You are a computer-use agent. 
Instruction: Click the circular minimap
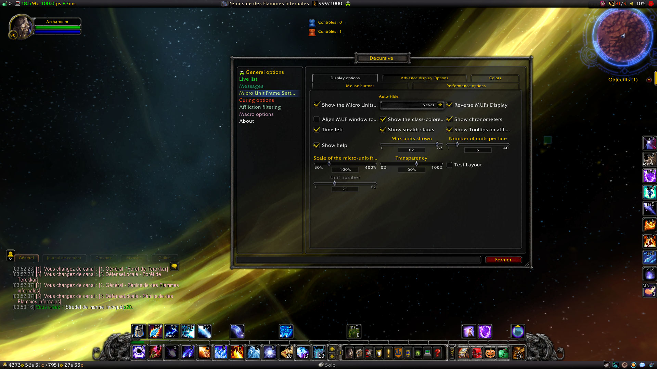click(x=622, y=35)
